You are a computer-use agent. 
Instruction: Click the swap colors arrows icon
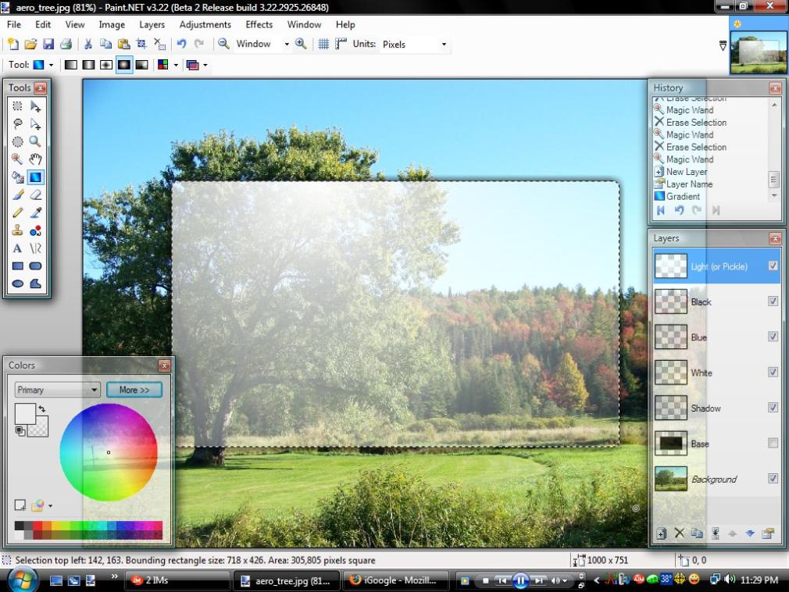click(41, 409)
